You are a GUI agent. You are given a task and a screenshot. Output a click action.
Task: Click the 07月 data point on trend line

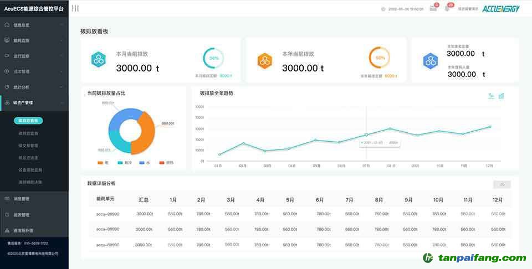366,134
